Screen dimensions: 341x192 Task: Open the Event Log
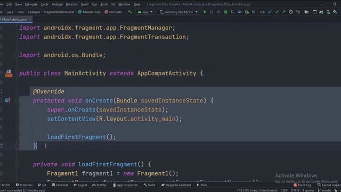click(x=302, y=185)
